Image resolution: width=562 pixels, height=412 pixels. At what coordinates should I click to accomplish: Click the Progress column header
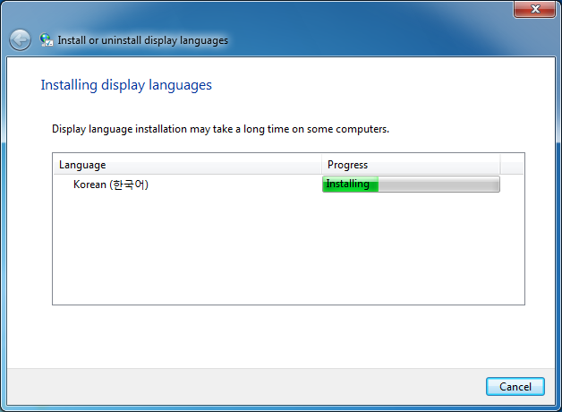411,165
